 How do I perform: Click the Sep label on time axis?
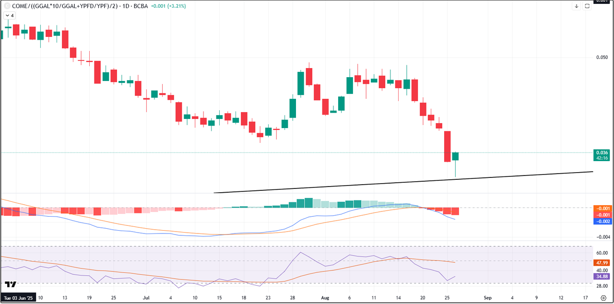click(487, 298)
